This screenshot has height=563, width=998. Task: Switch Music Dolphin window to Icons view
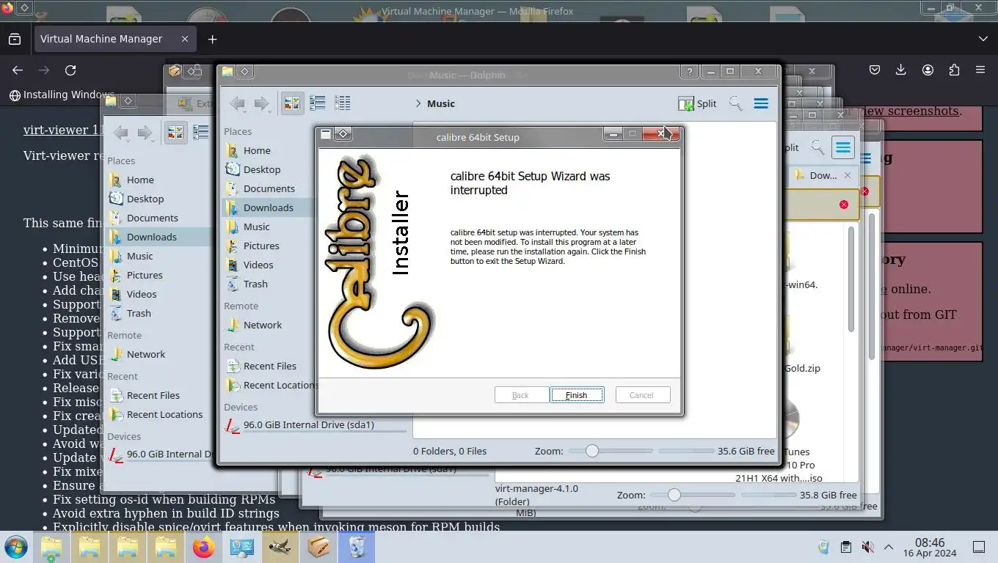point(293,103)
